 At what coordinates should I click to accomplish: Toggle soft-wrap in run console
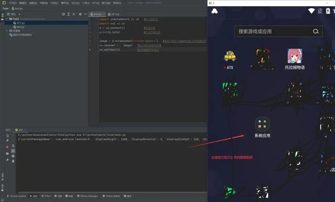coord(13,146)
